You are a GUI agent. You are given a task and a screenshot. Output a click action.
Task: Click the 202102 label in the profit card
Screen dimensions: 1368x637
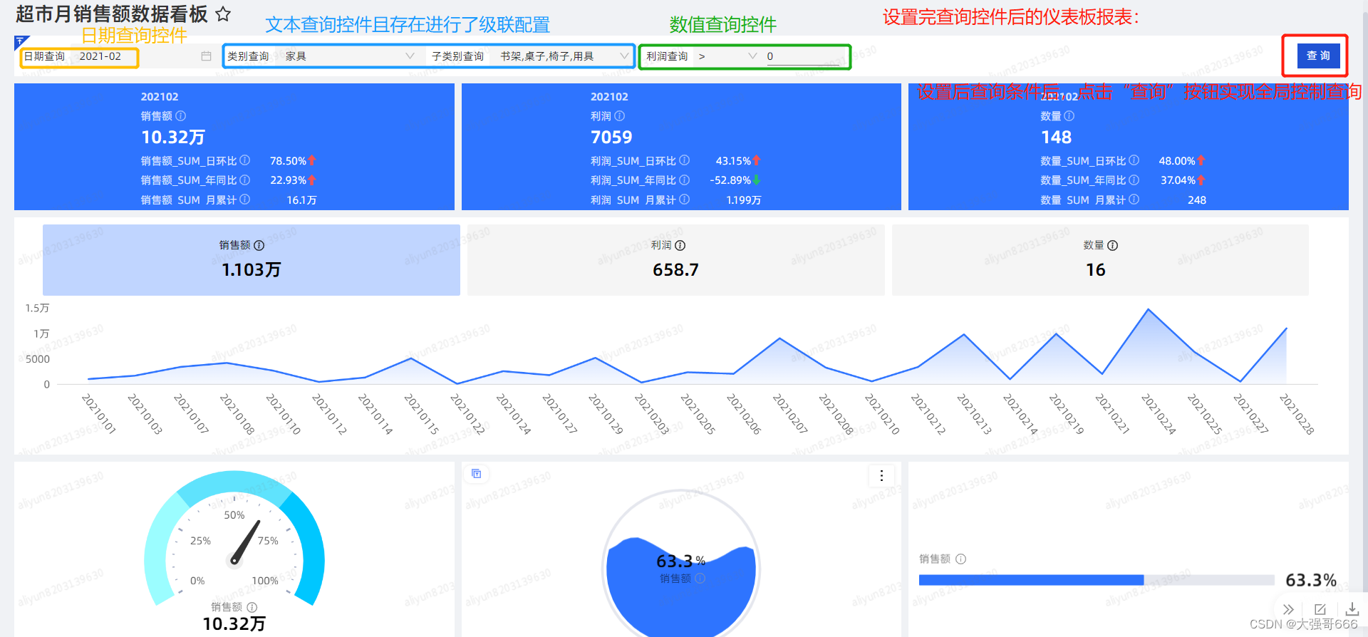click(609, 97)
